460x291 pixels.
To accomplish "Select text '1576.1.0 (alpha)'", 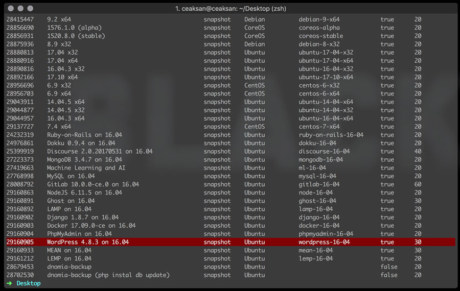I will (x=74, y=28).
